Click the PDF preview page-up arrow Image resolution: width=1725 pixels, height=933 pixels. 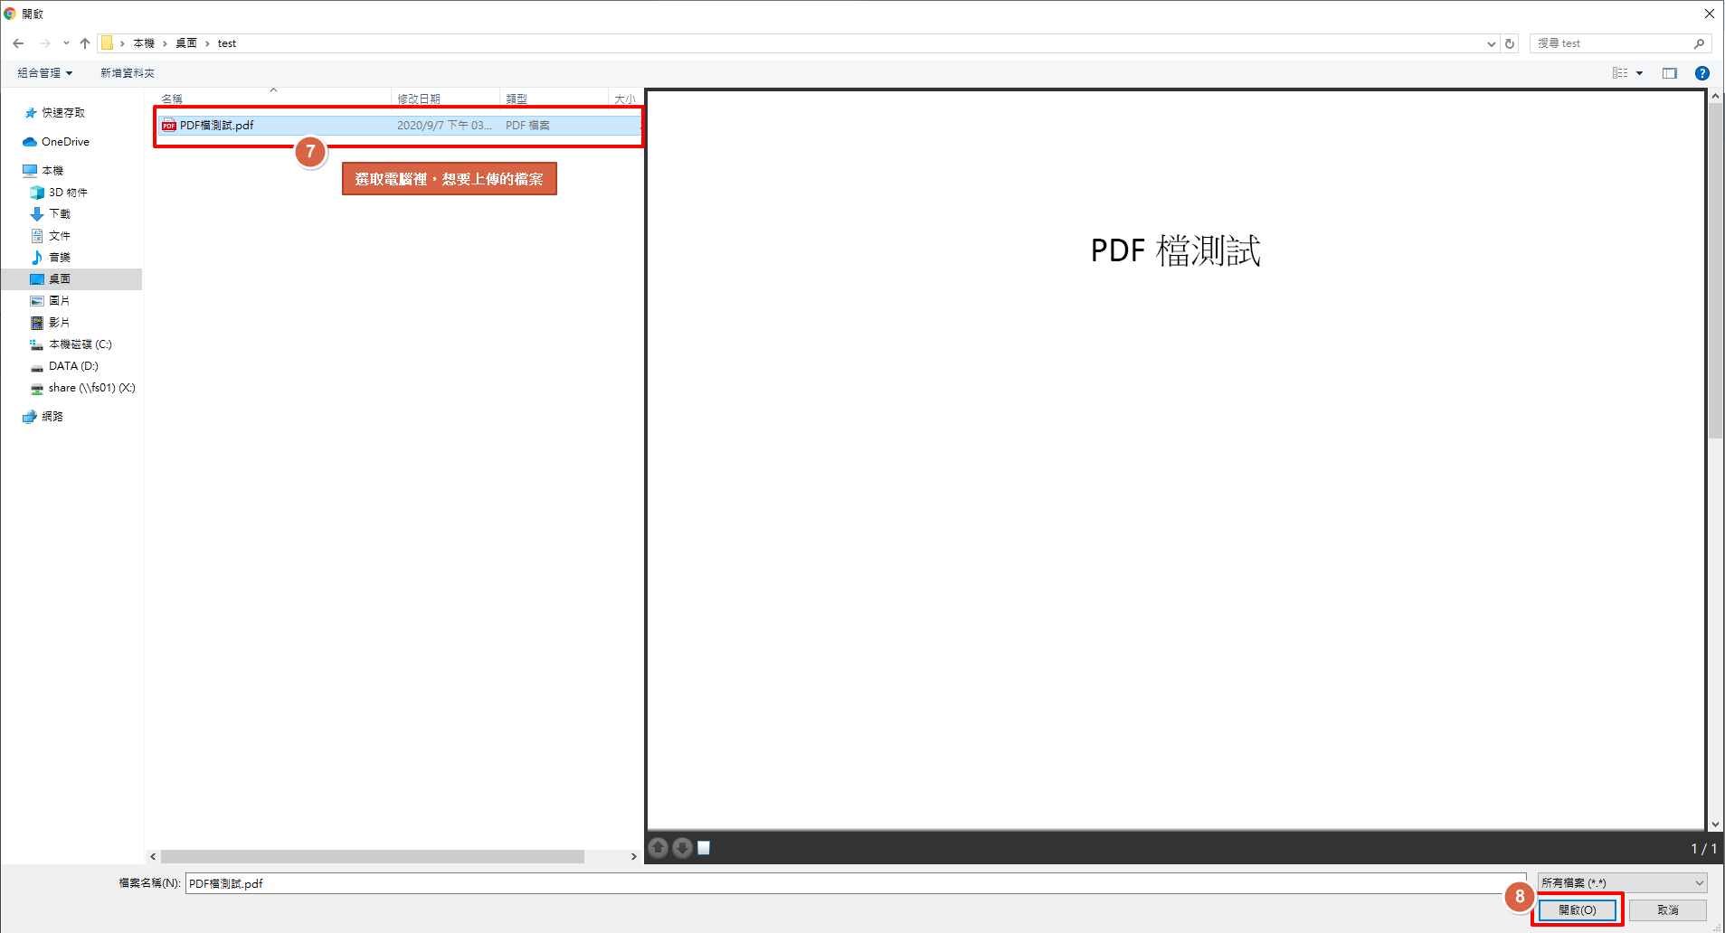click(659, 848)
